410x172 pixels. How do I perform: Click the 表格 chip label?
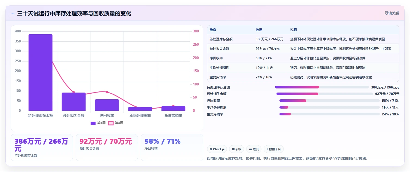[x=238, y=149]
